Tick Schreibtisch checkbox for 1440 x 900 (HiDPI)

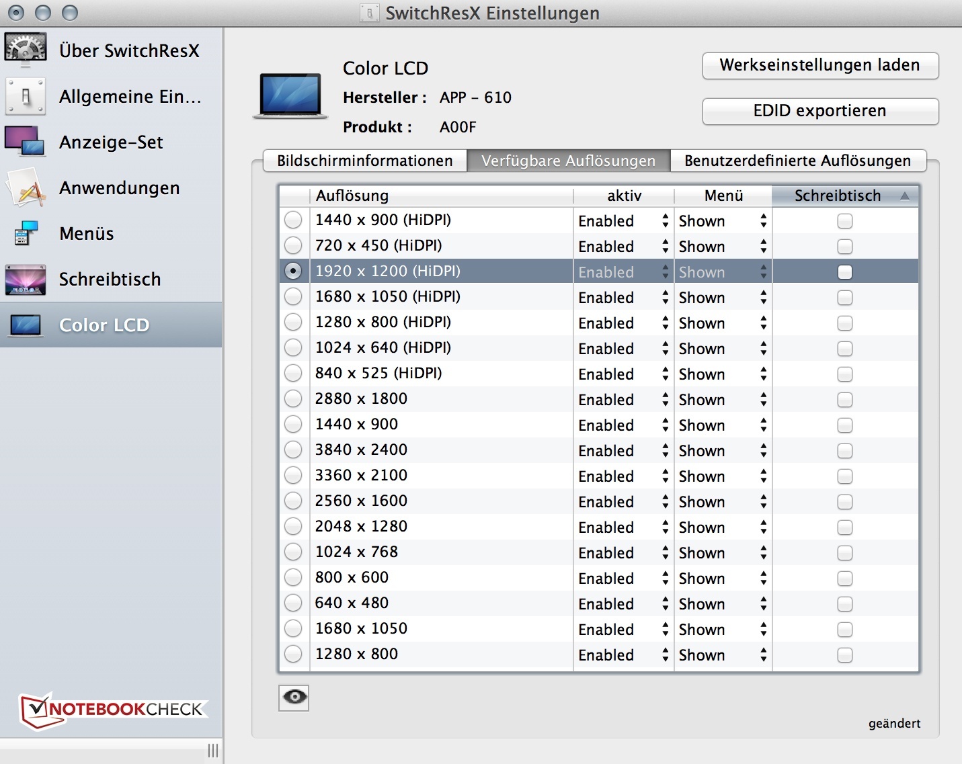pos(845,221)
